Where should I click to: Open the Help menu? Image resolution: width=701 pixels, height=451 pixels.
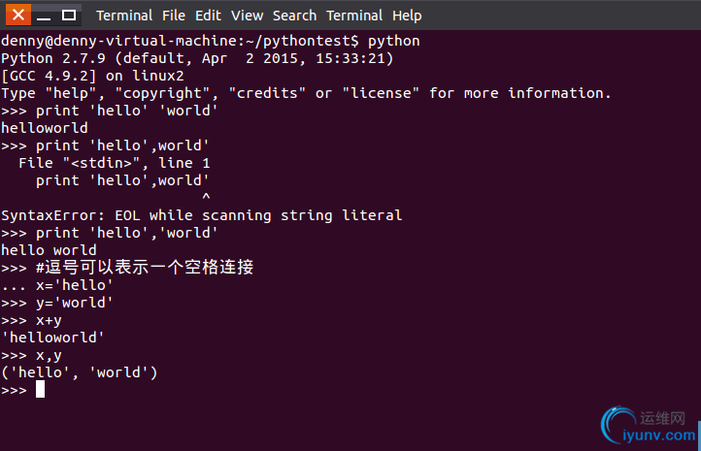click(x=407, y=16)
